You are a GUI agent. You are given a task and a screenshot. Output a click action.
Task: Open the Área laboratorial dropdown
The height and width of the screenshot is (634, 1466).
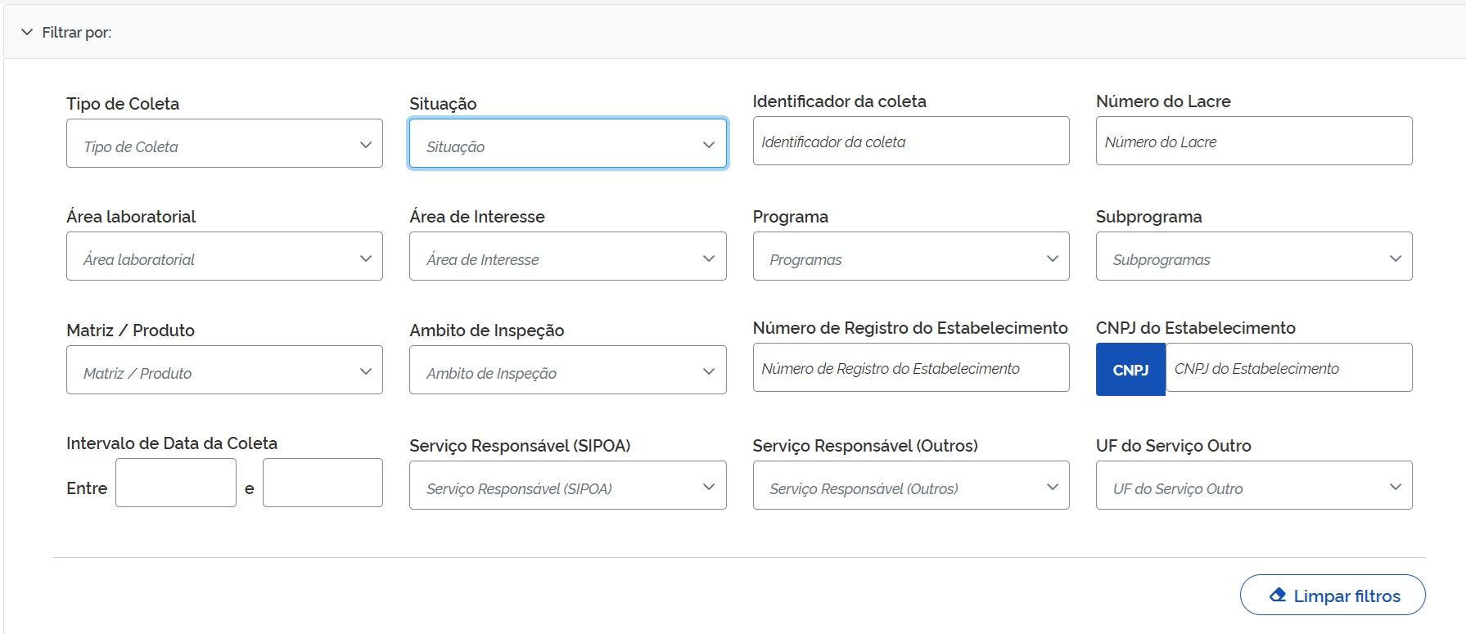pos(224,257)
